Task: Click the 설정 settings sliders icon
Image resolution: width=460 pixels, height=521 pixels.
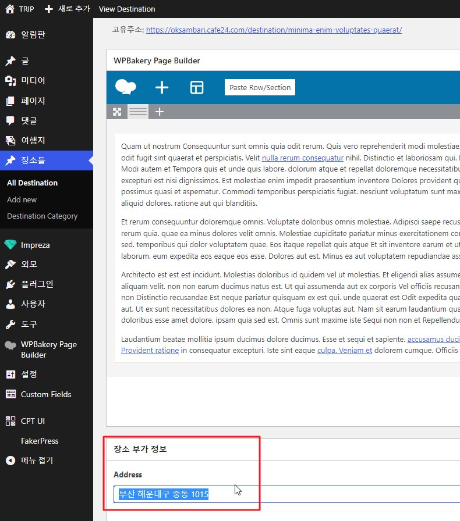Action: click(x=10, y=374)
